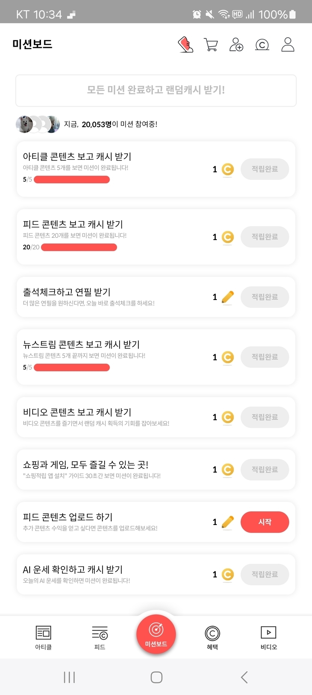Tap the participant avatar thumbnails
The width and height of the screenshot is (312, 695).
click(38, 124)
